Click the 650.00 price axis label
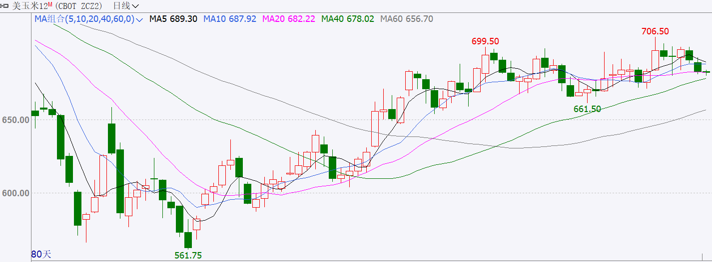This screenshot has width=712, height=262. tap(14, 120)
